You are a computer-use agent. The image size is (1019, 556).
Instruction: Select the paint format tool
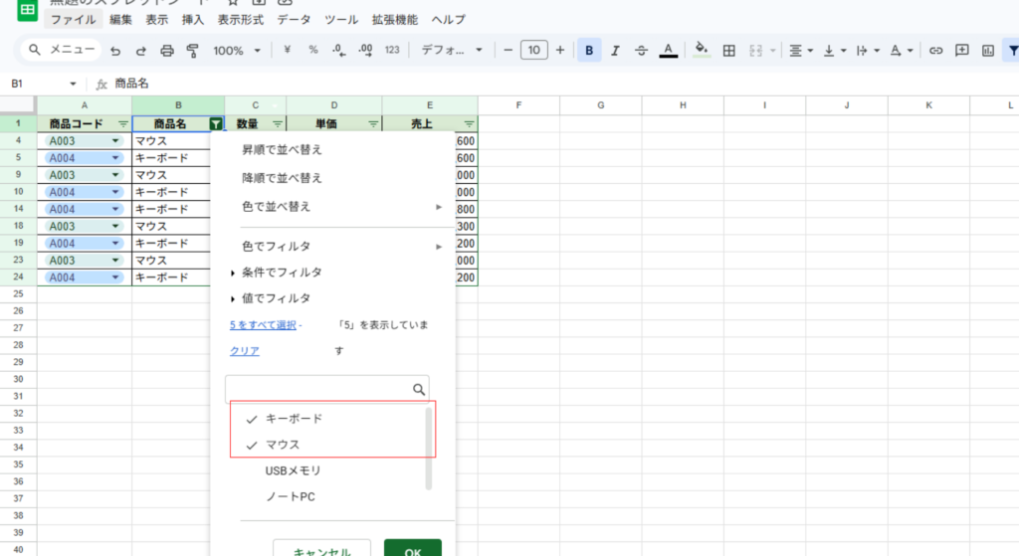click(x=193, y=51)
